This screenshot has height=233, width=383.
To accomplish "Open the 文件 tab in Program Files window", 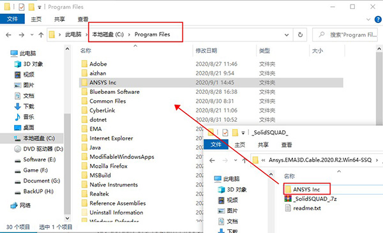I will 12,19.
